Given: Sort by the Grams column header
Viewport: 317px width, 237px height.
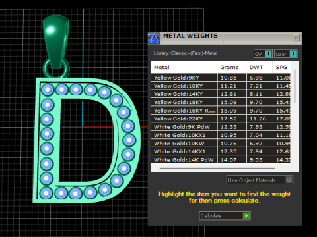Looking at the screenshot, I should (x=231, y=67).
